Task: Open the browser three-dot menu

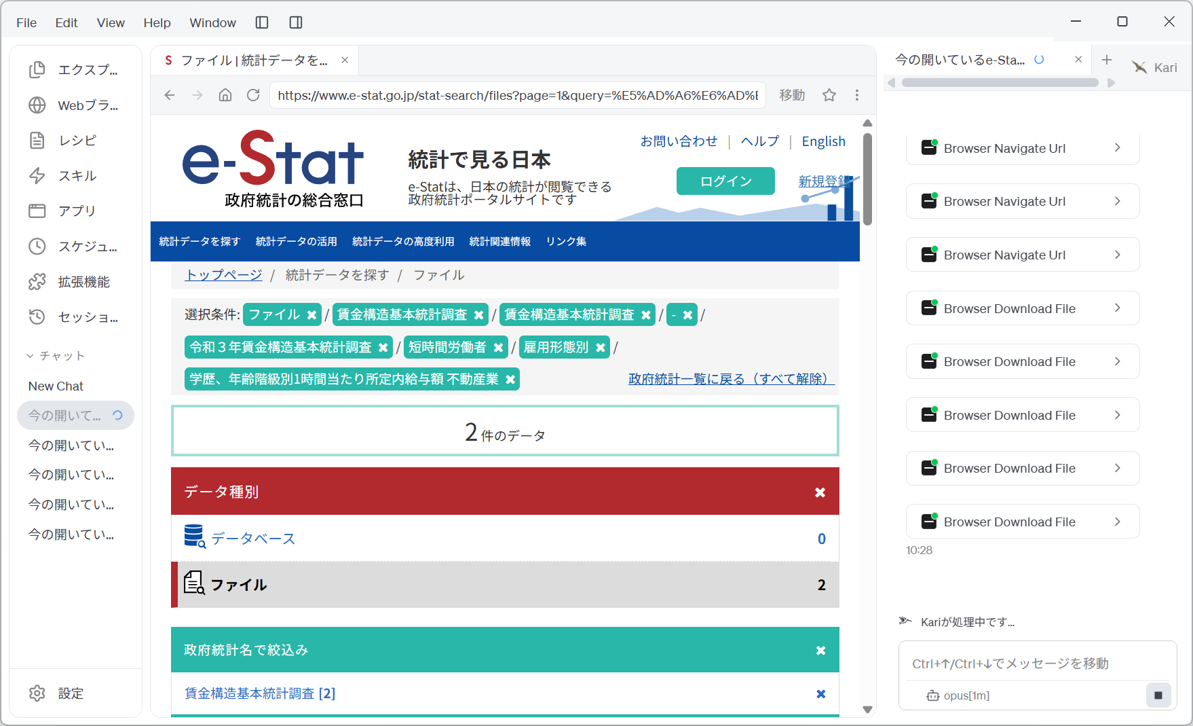Action: 857,95
